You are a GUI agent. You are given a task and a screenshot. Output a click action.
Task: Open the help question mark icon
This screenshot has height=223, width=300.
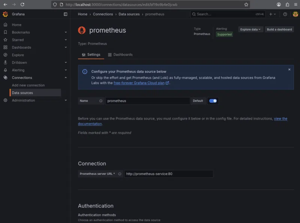pos(285,14)
